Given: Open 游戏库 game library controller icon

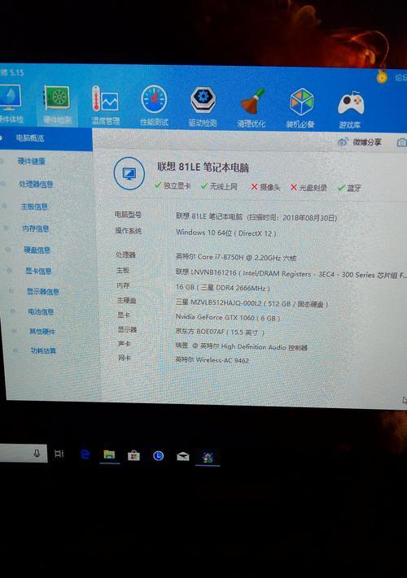Looking at the screenshot, I should (350, 110).
